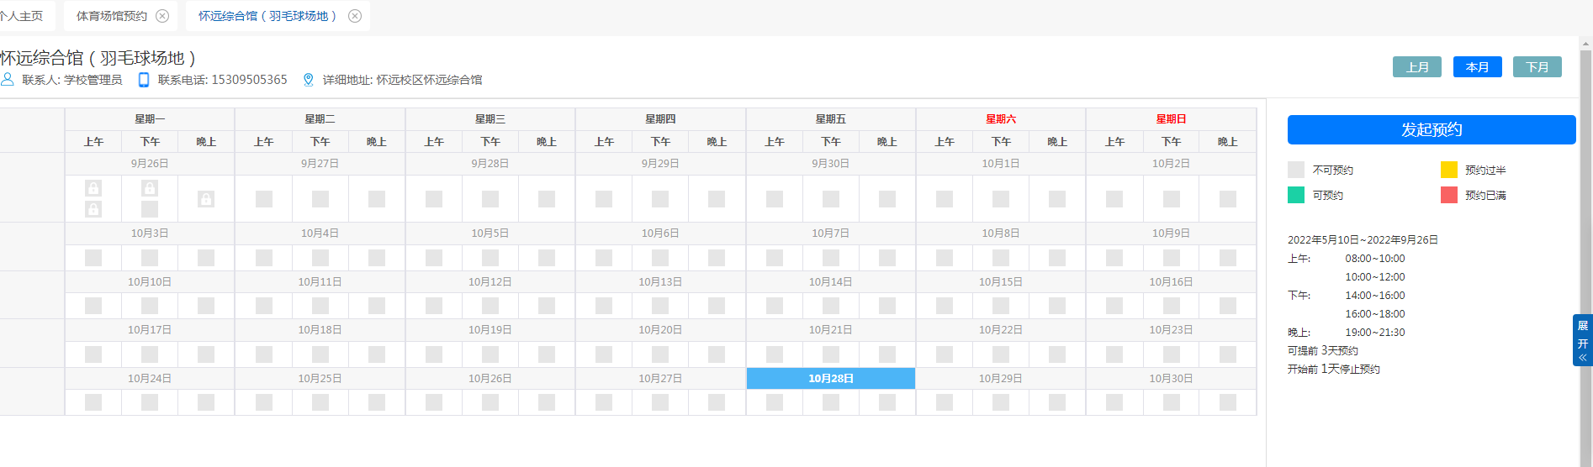Click the locked afternoon slot on 9月26日

[x=150, y=188]
